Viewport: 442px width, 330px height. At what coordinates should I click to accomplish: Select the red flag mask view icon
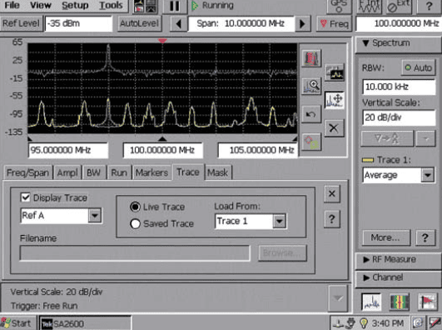pos(427,302)
